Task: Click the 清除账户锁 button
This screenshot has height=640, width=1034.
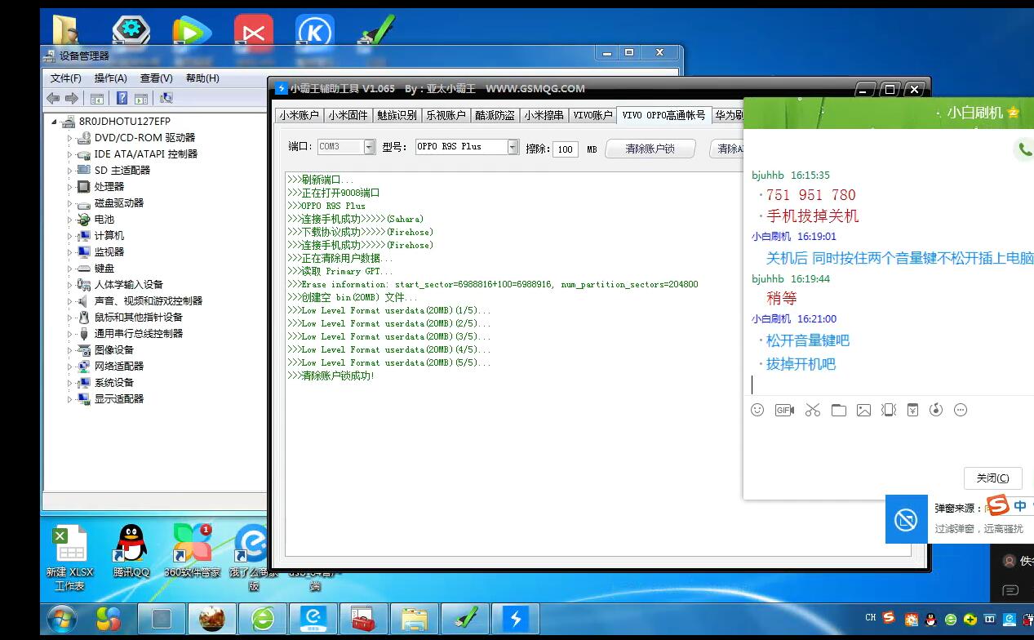Action: [x=650, y=149]
